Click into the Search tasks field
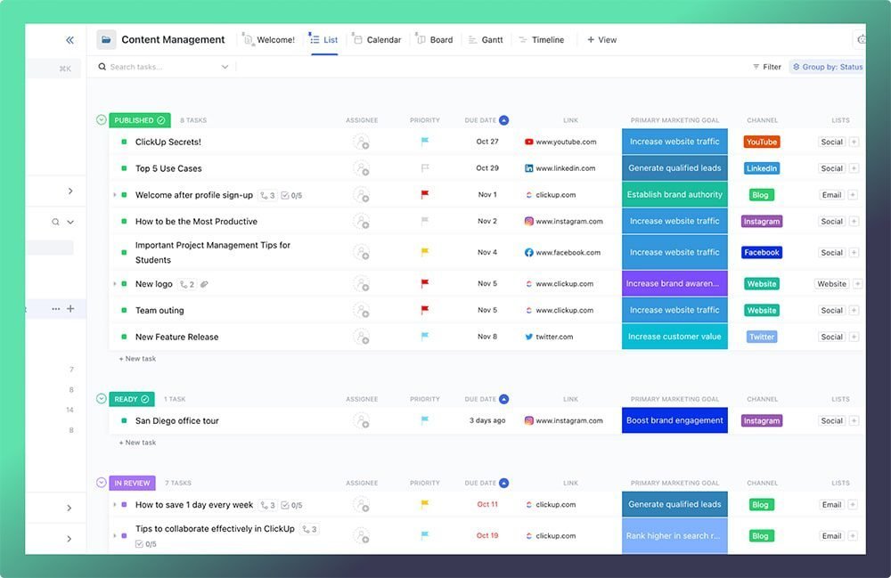The height and width of the screenshot is (578, 891). pos(160,67)
